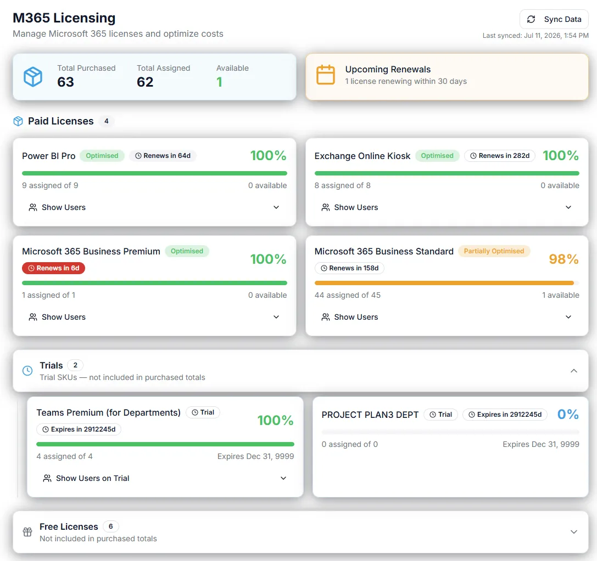Screen dimensions: 597x561
Task: Click the '0 assigned of 0' text
Action: [x=349, y=444]
